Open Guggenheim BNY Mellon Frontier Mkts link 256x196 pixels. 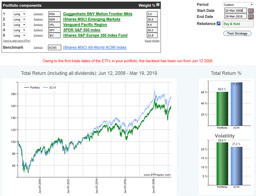click(x=98, y=14)
